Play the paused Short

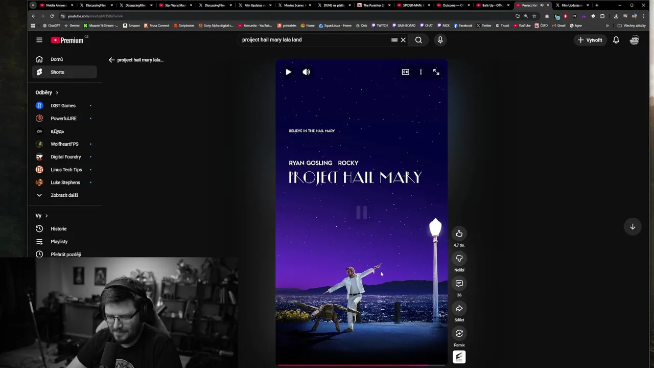pyautogui.click(x=288, y=72)
